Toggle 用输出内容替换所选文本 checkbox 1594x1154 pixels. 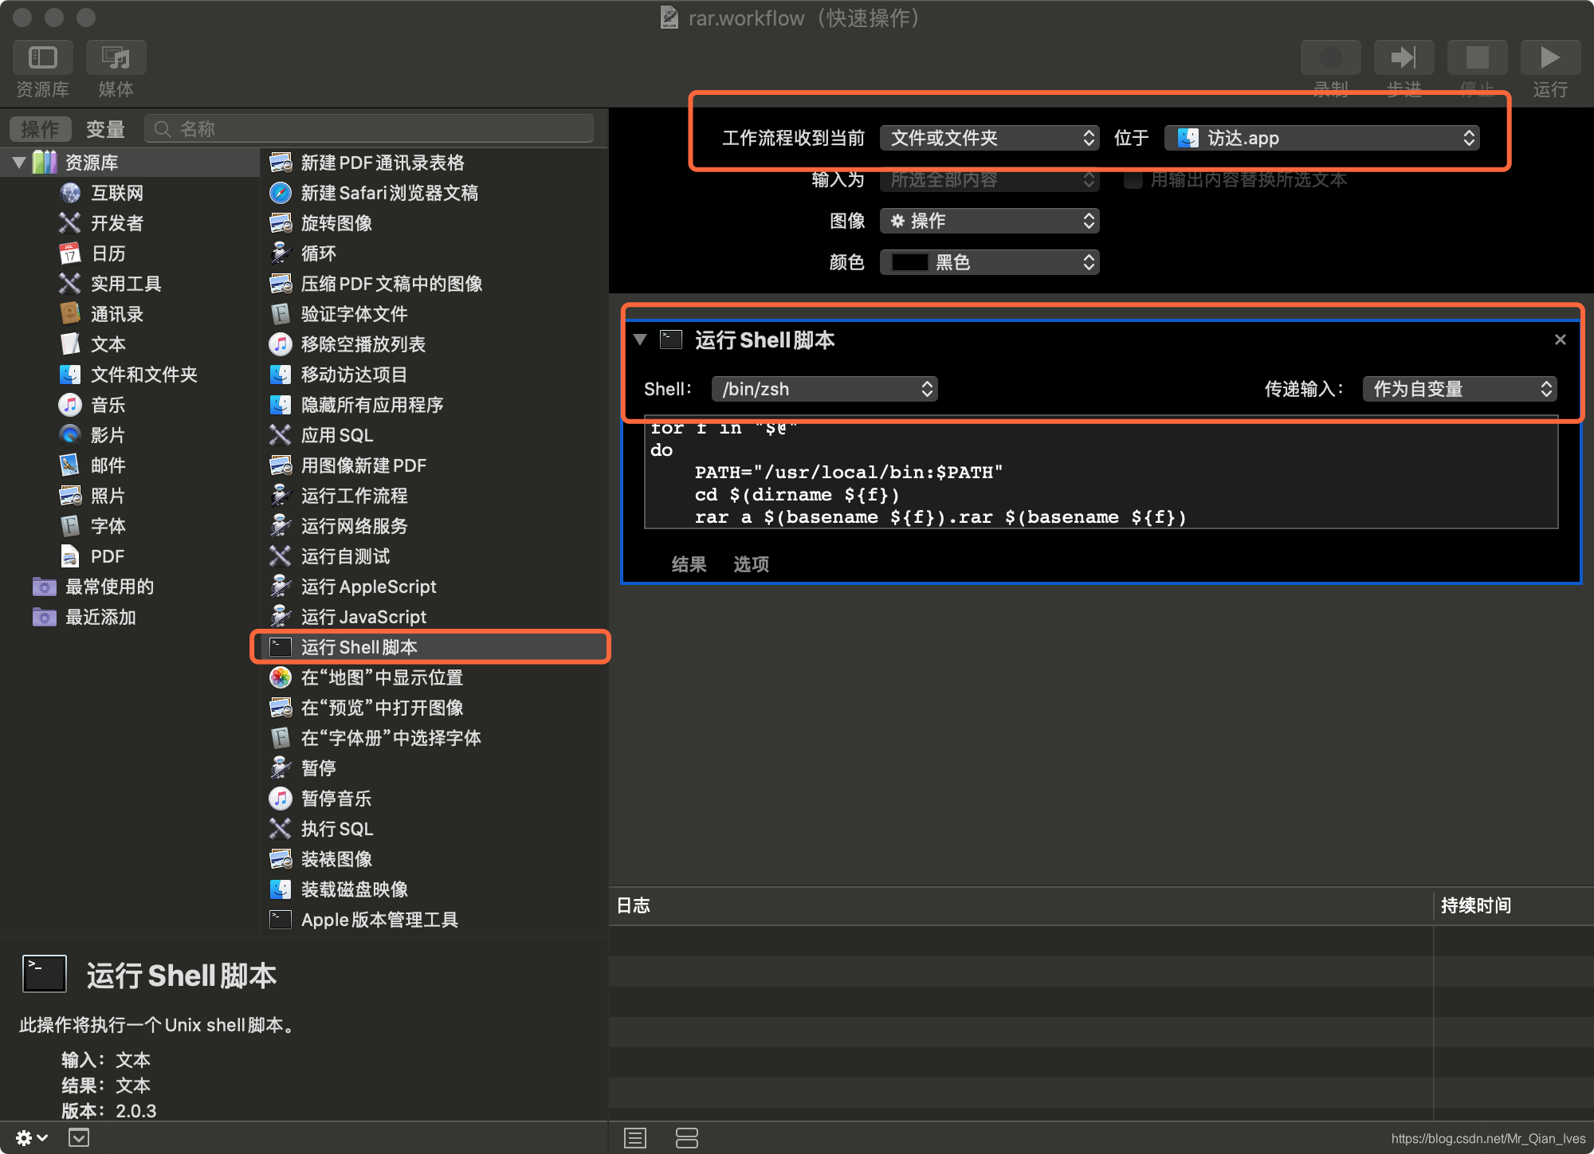(x=1133, y=180)
